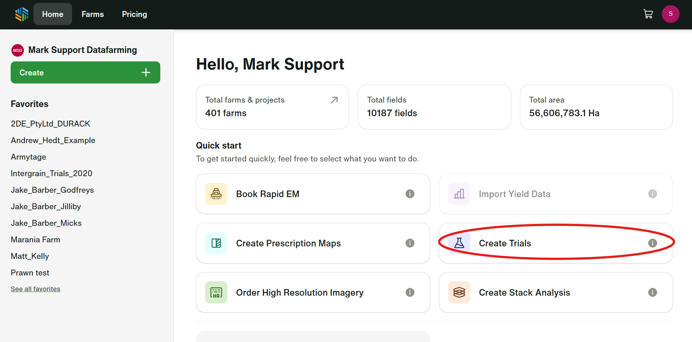Click the Create Stack Analysis card

click(x=524, y=292)
